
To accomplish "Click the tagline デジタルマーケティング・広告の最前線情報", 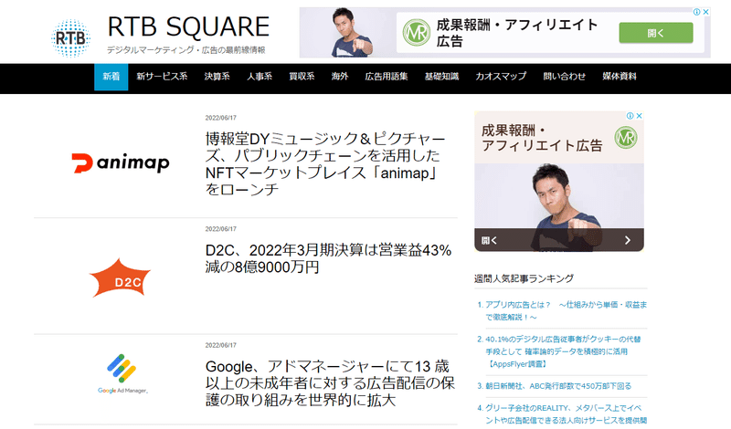I will (186, 50).
